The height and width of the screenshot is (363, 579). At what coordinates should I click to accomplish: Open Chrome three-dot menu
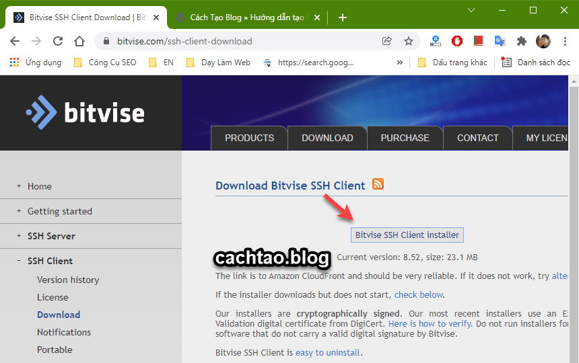pyautogui.click(x=565, y=41)
